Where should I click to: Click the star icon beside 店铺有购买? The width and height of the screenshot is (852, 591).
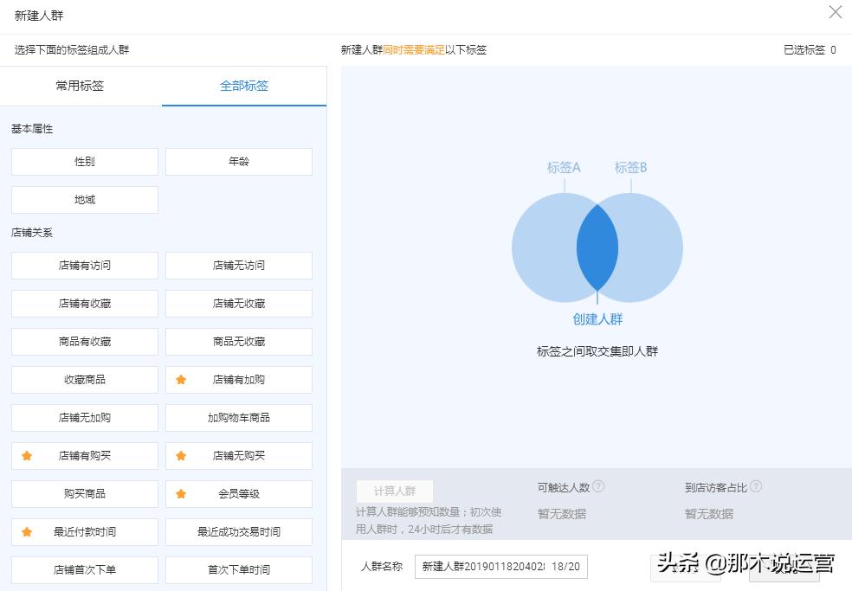pos(27,456)
